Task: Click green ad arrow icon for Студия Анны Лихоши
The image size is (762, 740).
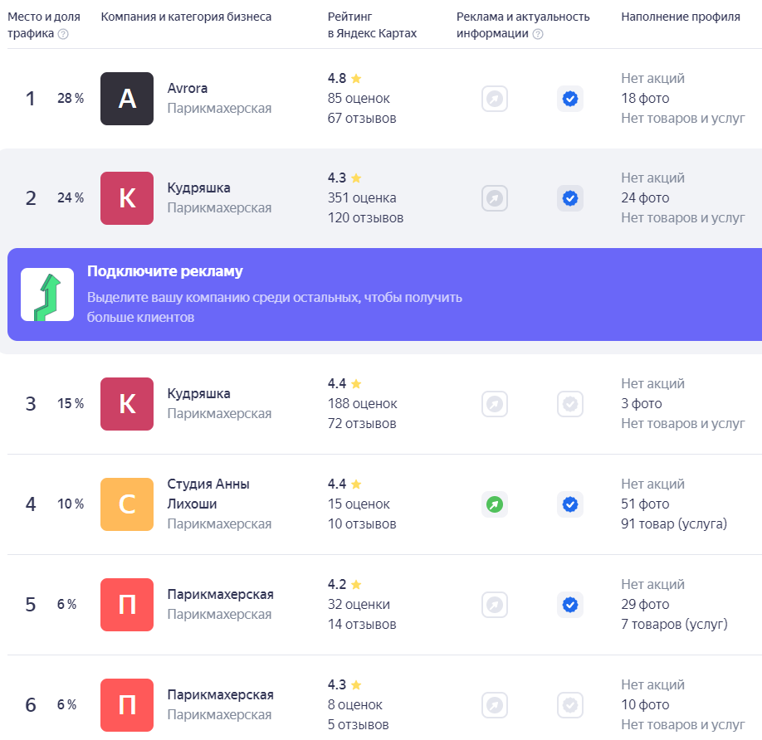Action: click(x=495, y=504)
